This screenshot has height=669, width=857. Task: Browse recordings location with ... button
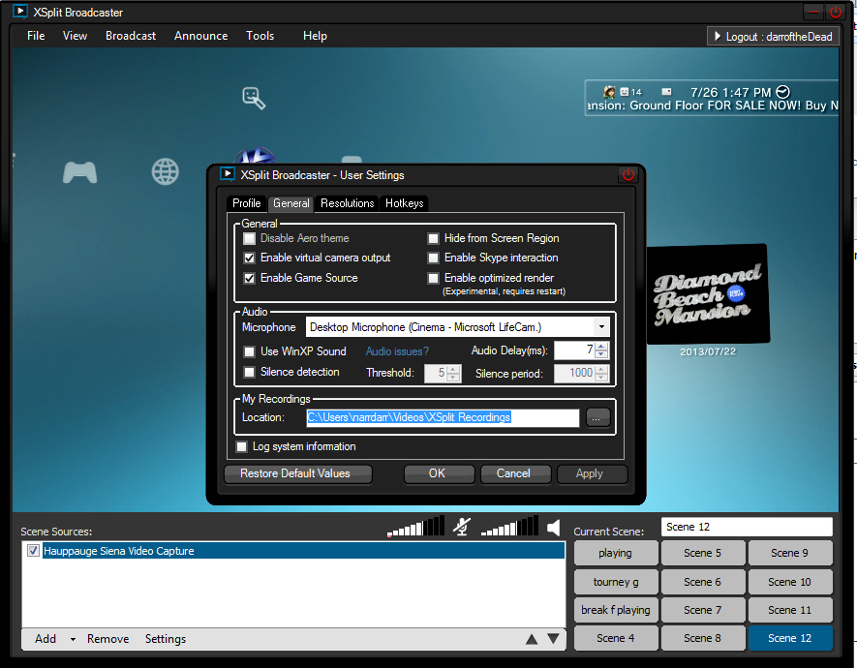pyautogui.click(x=597, y=418)
